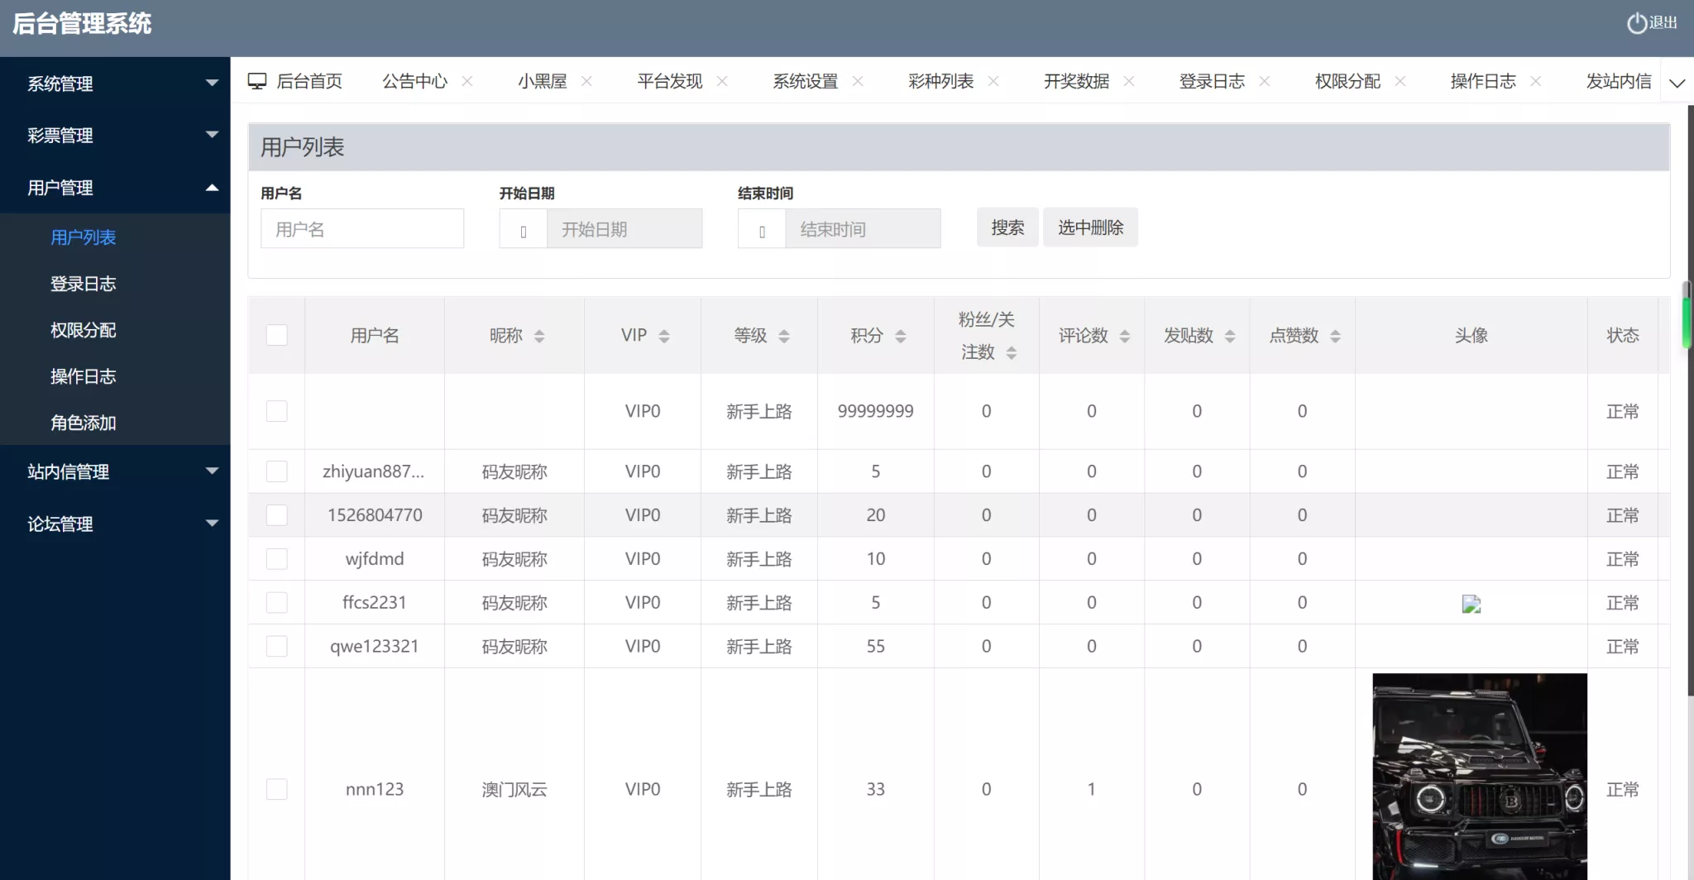Collapse the 用户管理 sidebar menu
Screen dimensions: 1694x880
(115, 187)
